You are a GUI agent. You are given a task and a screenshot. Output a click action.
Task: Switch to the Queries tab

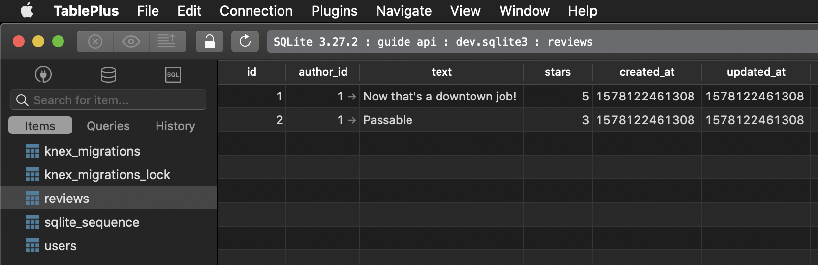(x=108, y=126)
